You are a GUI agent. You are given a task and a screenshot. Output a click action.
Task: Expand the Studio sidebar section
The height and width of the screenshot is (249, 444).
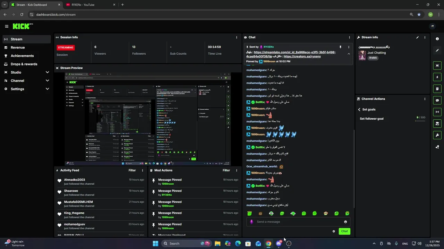click(47, 72)
